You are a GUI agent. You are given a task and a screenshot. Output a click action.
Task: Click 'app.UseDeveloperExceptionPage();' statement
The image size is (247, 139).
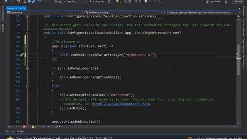click(90, 77)
